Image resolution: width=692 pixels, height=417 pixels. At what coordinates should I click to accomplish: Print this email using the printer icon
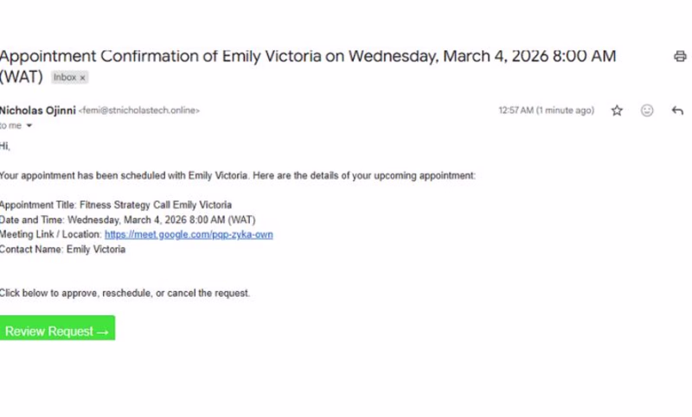click(x=680, y=56)
